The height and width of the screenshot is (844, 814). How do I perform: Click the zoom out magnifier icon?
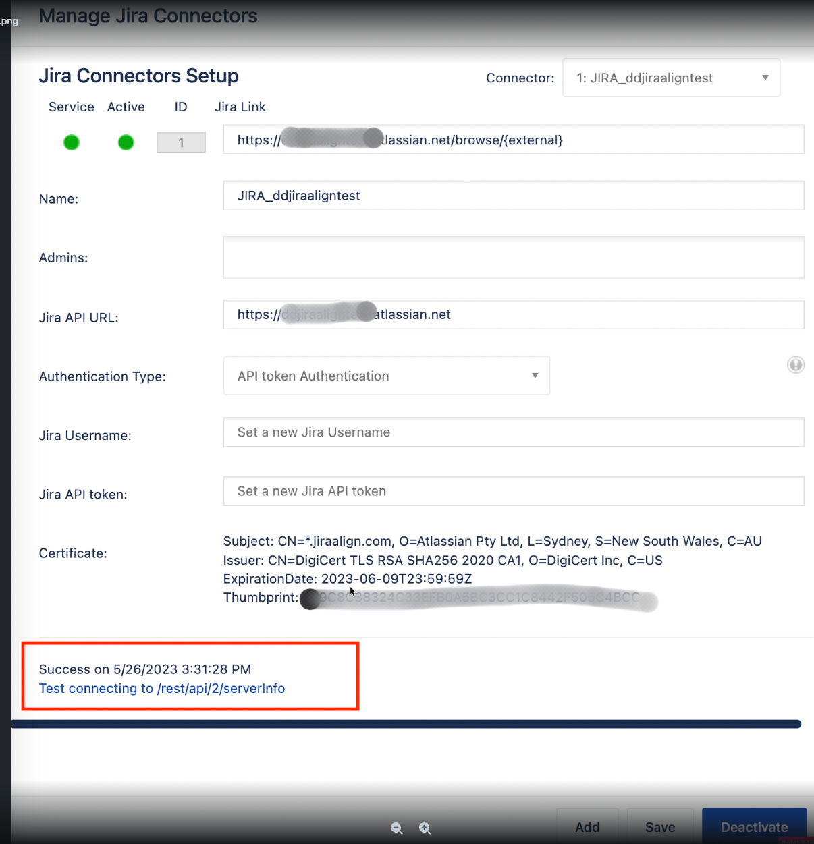(397, 828)
